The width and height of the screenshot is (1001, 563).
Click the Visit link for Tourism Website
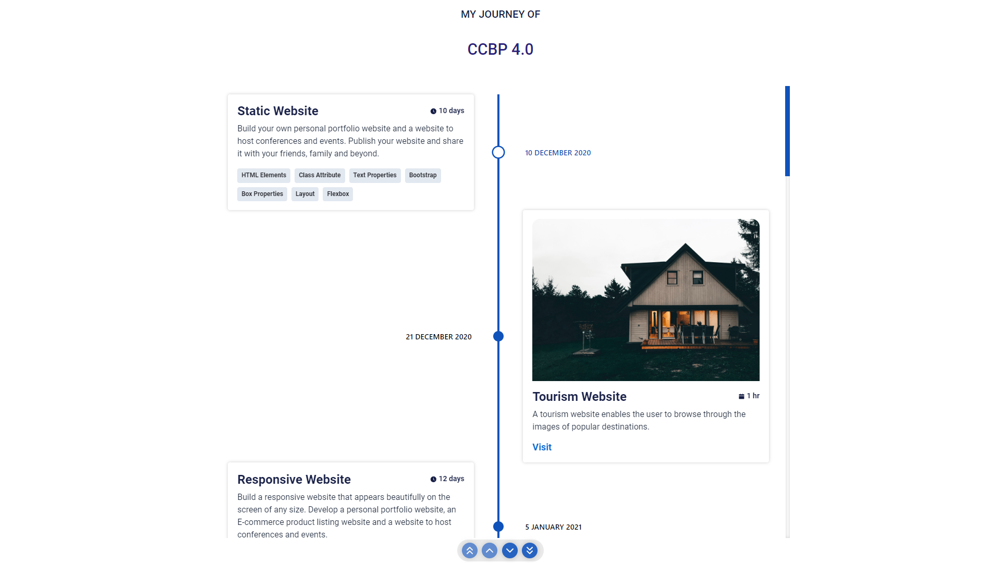coord(542,447)
